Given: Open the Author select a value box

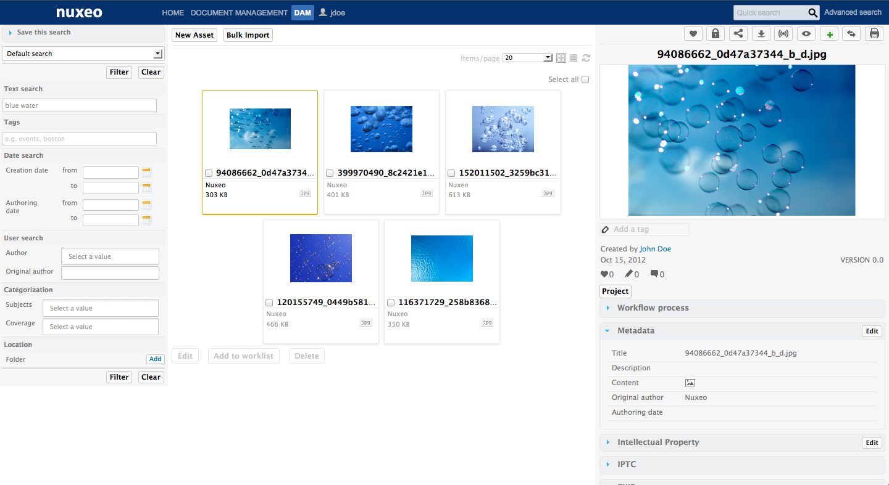Looking at the screenshot, I should tap(111, 256).
